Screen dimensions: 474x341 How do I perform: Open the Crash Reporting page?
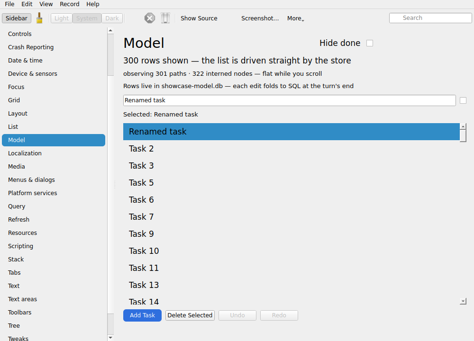pyautogui.click(x=54, y=47)
